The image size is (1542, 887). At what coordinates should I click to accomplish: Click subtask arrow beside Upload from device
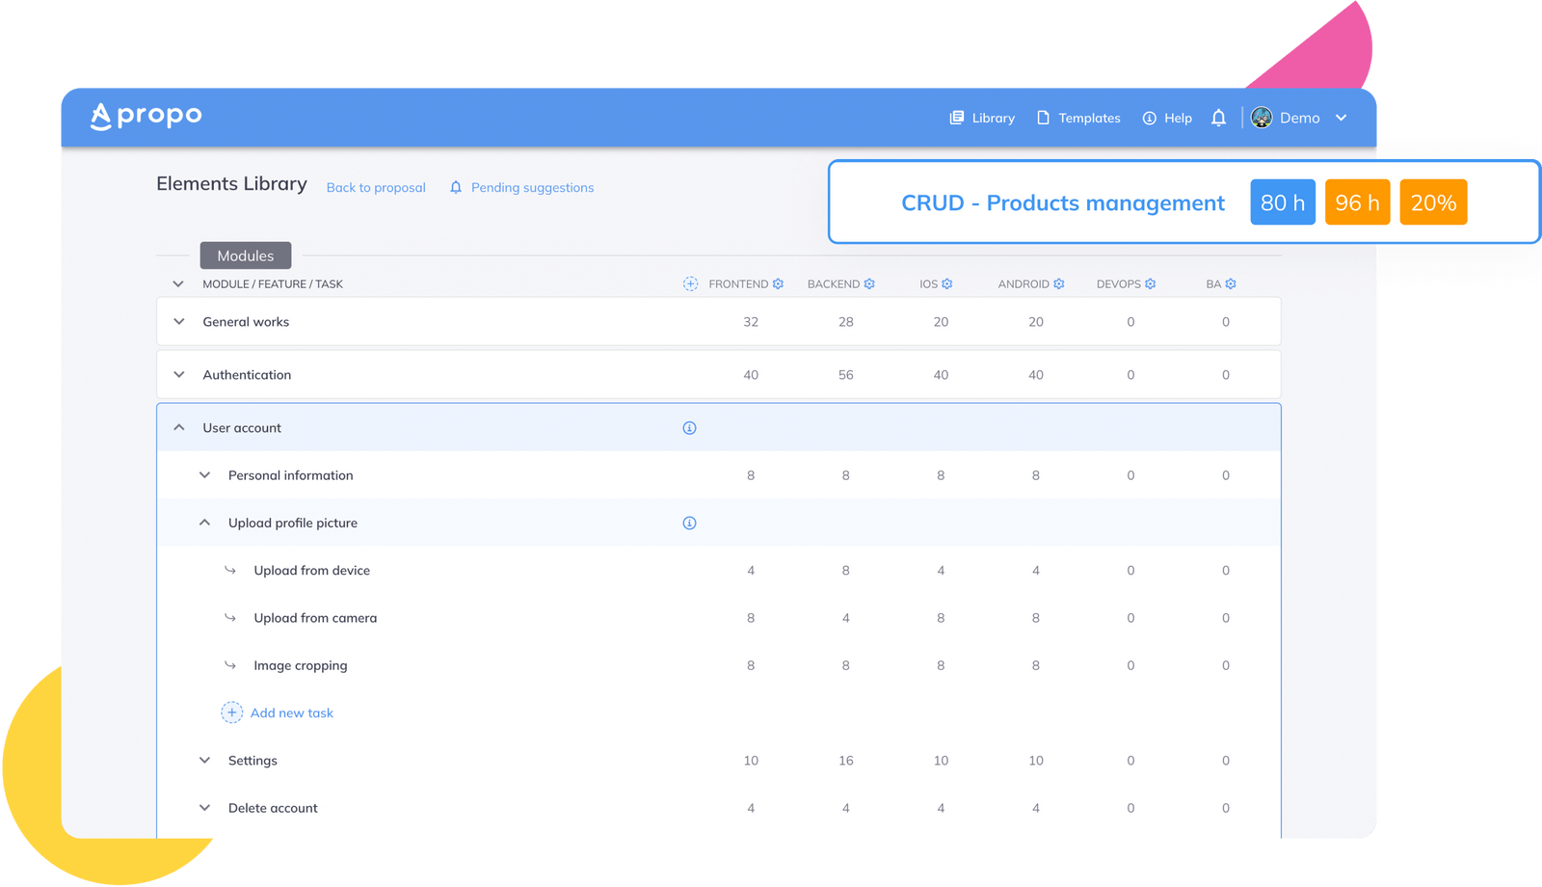pos(230,570)
